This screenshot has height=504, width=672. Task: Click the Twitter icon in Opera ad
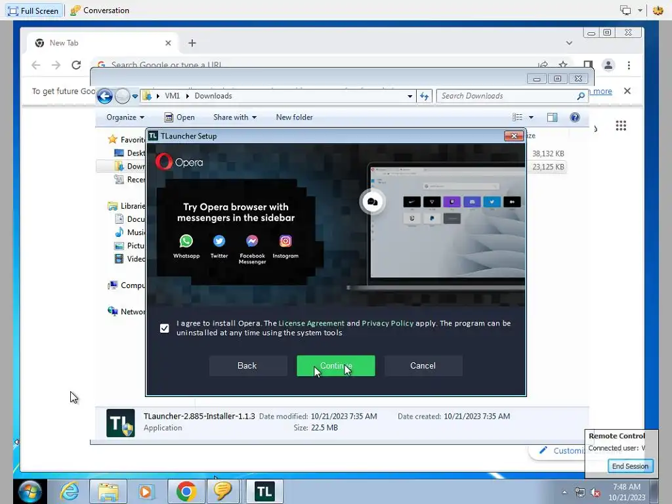219,241
